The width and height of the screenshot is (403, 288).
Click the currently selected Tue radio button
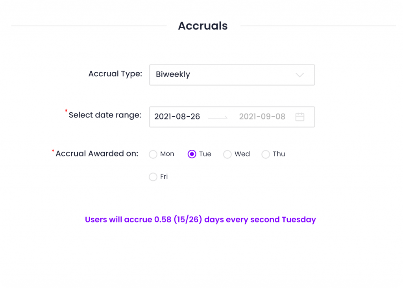click(x=191, y=154)
